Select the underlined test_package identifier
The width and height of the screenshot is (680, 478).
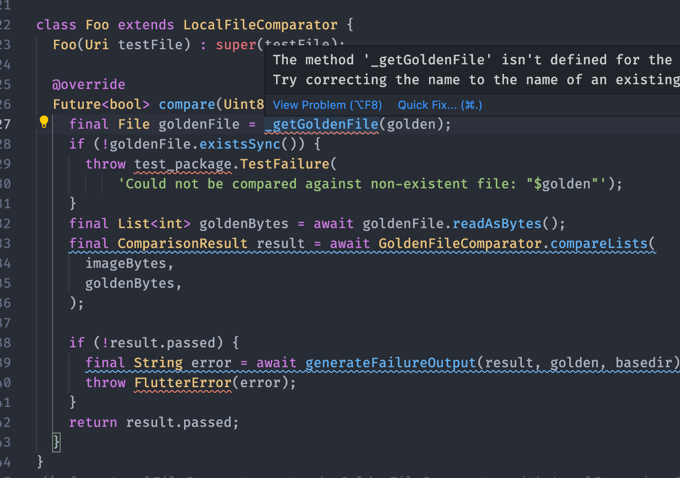click(183, 164)
